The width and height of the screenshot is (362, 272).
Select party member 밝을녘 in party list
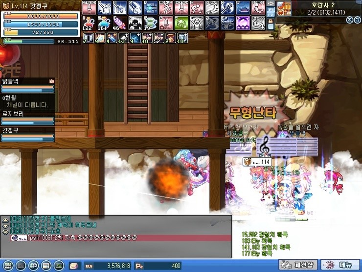[27, 84]
